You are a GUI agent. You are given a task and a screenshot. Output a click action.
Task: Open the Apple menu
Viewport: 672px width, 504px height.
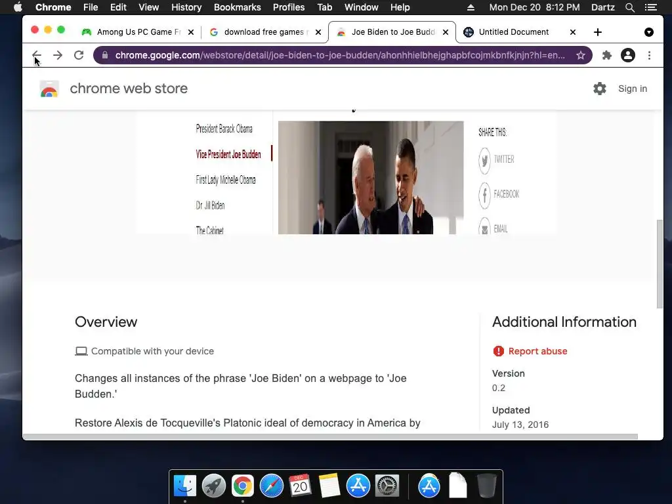(x=18, y=7)
